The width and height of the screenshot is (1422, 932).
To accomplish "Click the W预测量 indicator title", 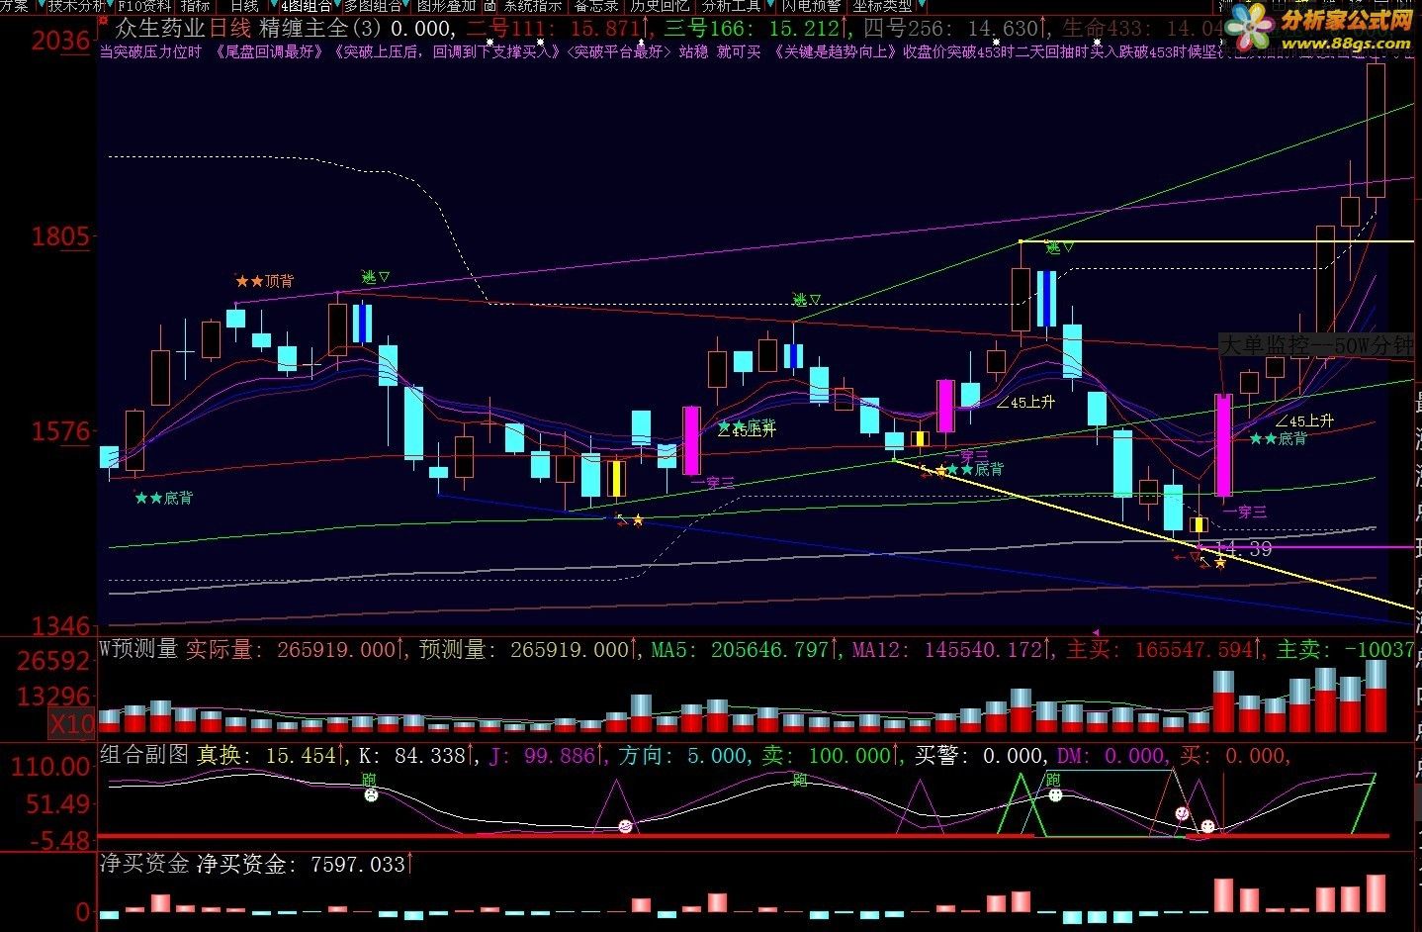I will (138, 649).
